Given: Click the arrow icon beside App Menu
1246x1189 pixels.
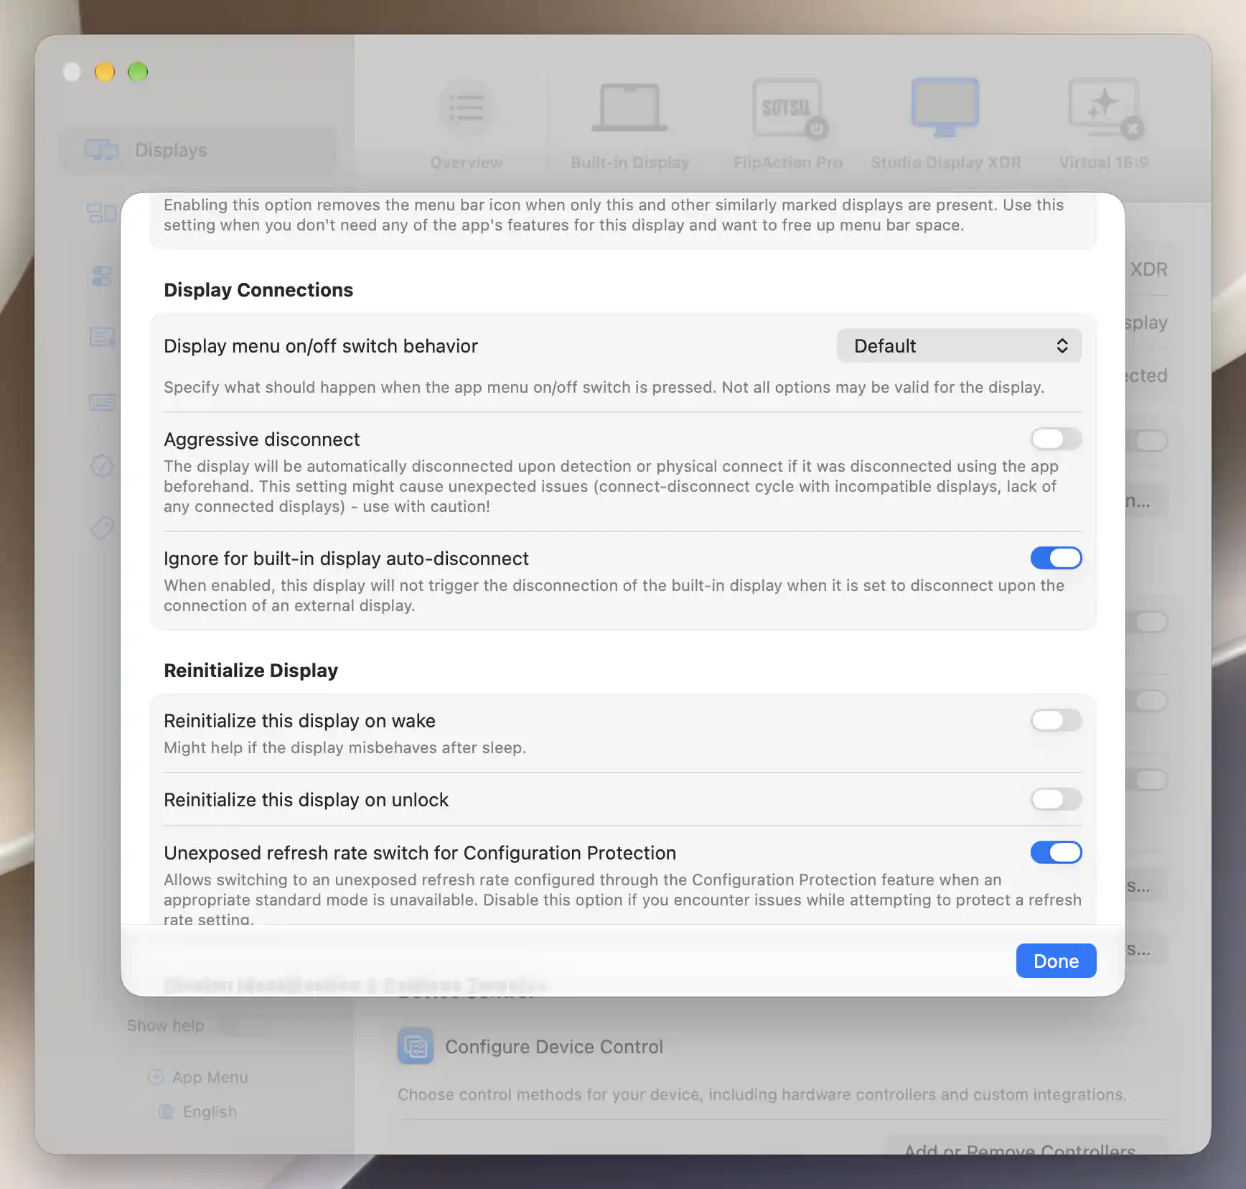Looking at the screenshot, I should pyautogui.click(x=155, y=1077).
